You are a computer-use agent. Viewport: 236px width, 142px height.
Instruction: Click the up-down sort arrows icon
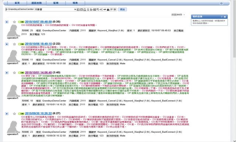tap(115, 9)
